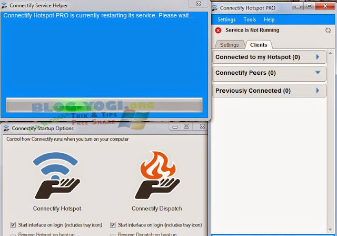Expand Connected to my Hotspot section
This screenshot has height=236, width=337.
[269, 57]
